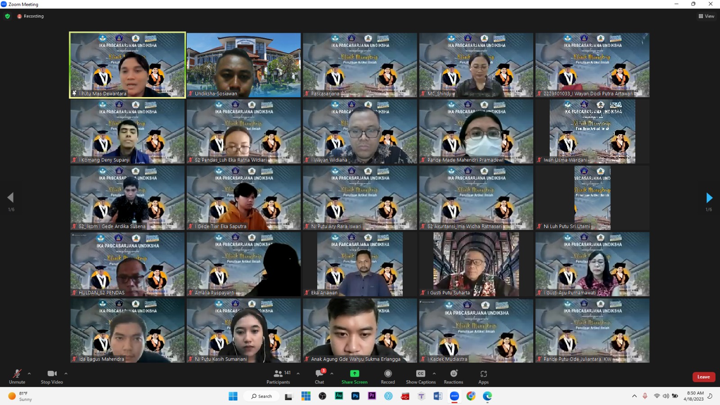The height and width of the screenshot is (405, 720).
Task: Open the Participants panel
Action: pyautogui.click(x=279, y=377)
